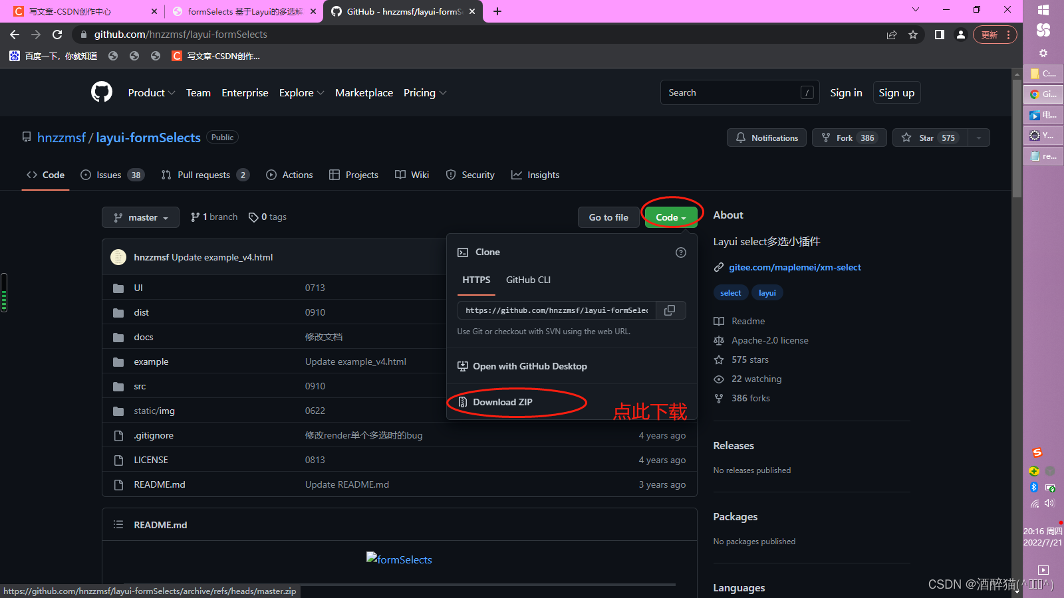The image size is (1064, 598).
Task: Switch to the Issues tab
Action: tap(112, 175)
